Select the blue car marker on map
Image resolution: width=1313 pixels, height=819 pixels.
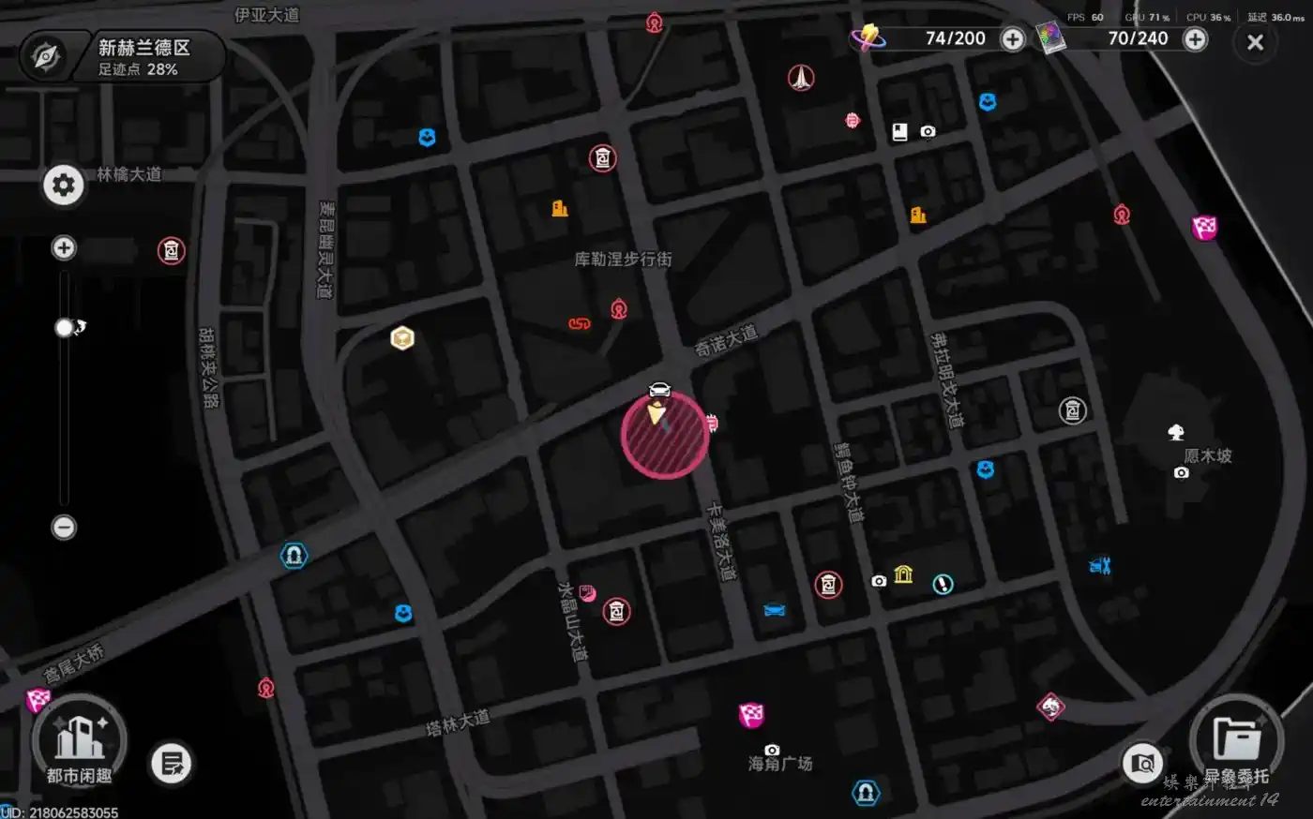[774, 610]
